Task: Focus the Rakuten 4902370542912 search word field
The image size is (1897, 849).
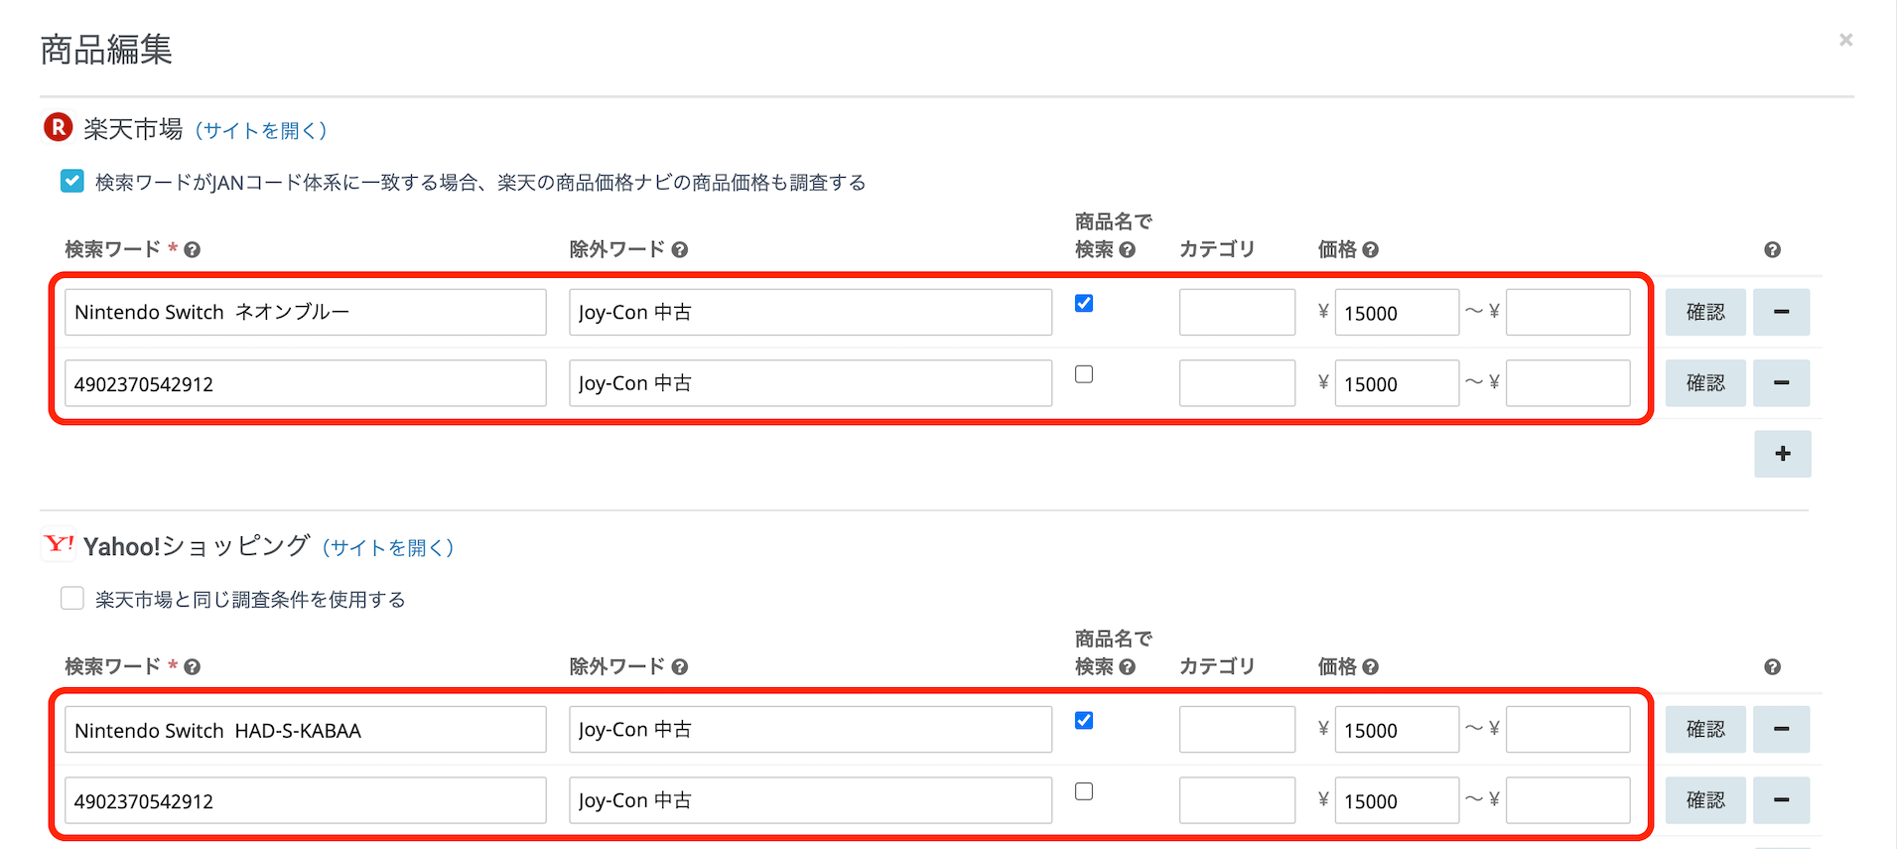Action: coord(305,383)
